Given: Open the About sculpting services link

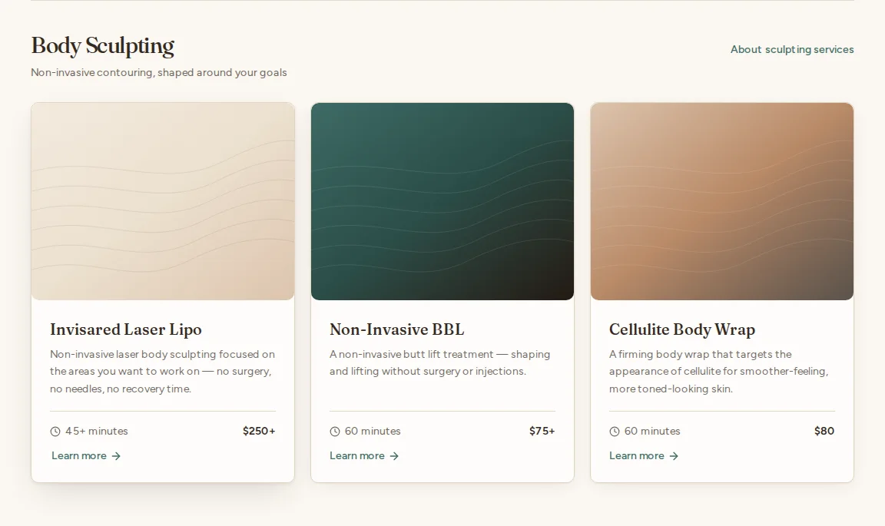Looking at the screenshot, I should pyautogui.click(x=792, y=50).
